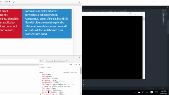Click the styles pane scrollbar thumb
This screenshot has height=95, width=169.
[81, 71]
